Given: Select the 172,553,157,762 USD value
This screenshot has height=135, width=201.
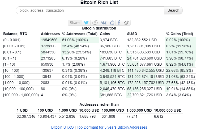Looking at the screenshot, I should tap(146, 83).
